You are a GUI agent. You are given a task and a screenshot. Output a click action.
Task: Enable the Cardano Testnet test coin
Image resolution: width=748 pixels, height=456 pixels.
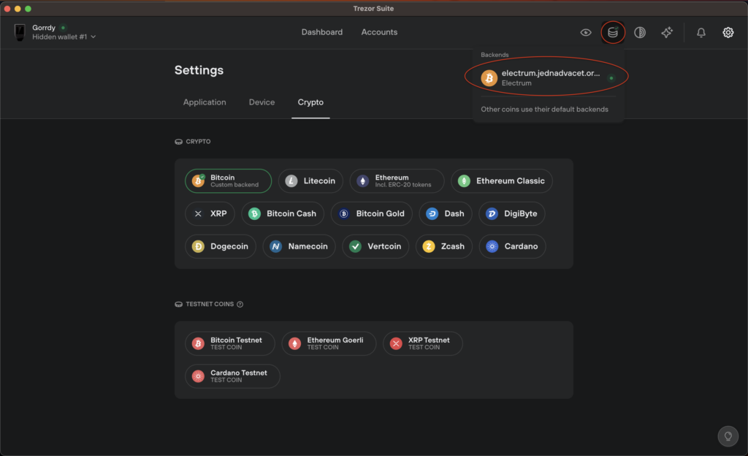click(x=232, y=376)
